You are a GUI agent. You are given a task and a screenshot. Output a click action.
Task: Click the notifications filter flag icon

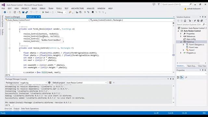tap(159, 4)
